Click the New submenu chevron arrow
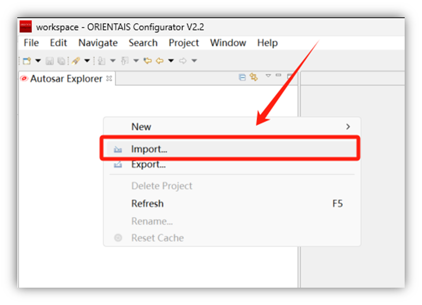 [348, 127]
